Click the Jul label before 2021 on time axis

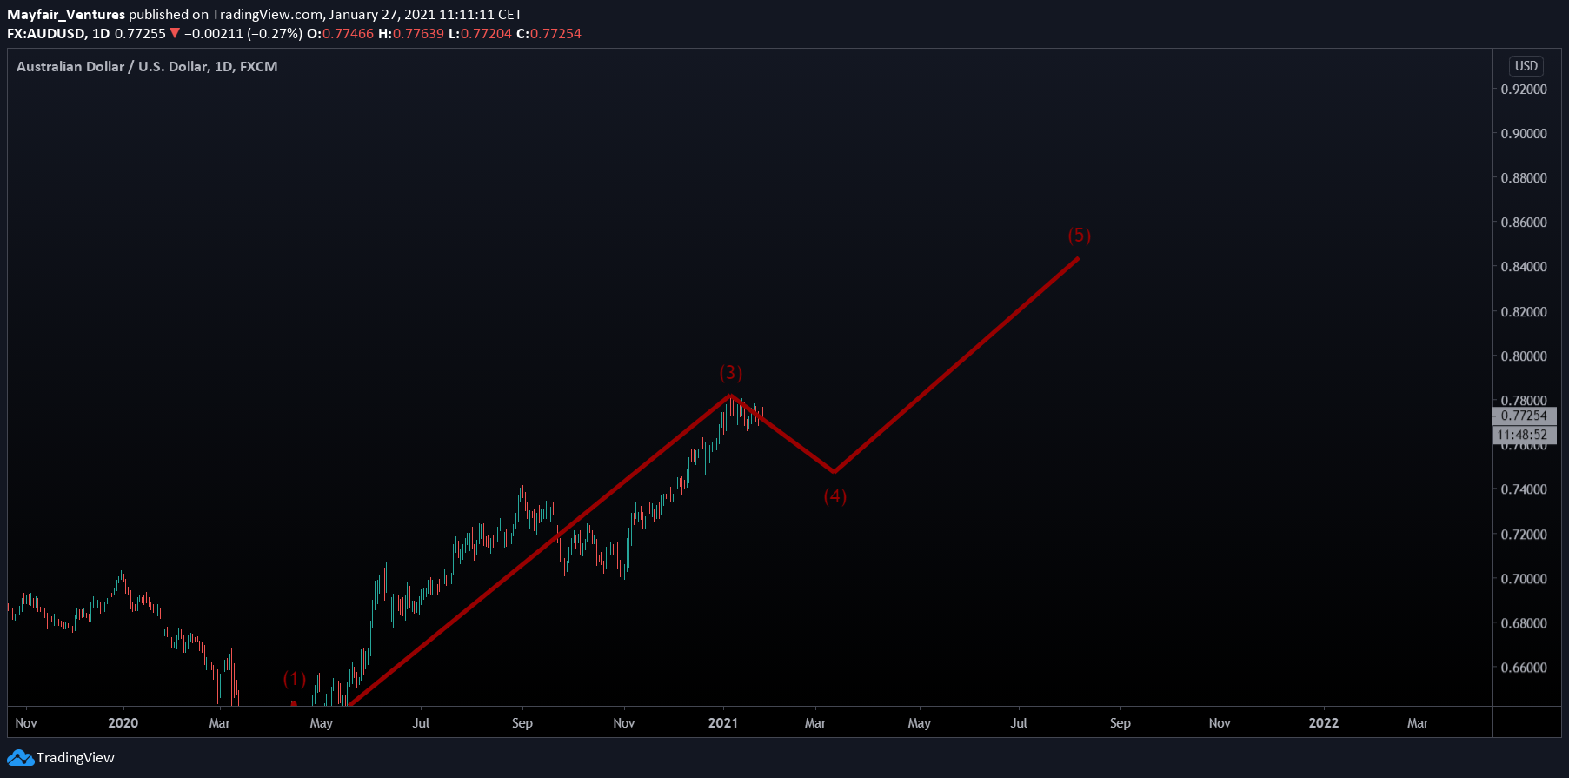click(422, 723)
